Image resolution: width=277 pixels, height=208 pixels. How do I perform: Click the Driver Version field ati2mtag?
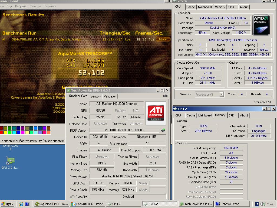[x=128, y=176]
